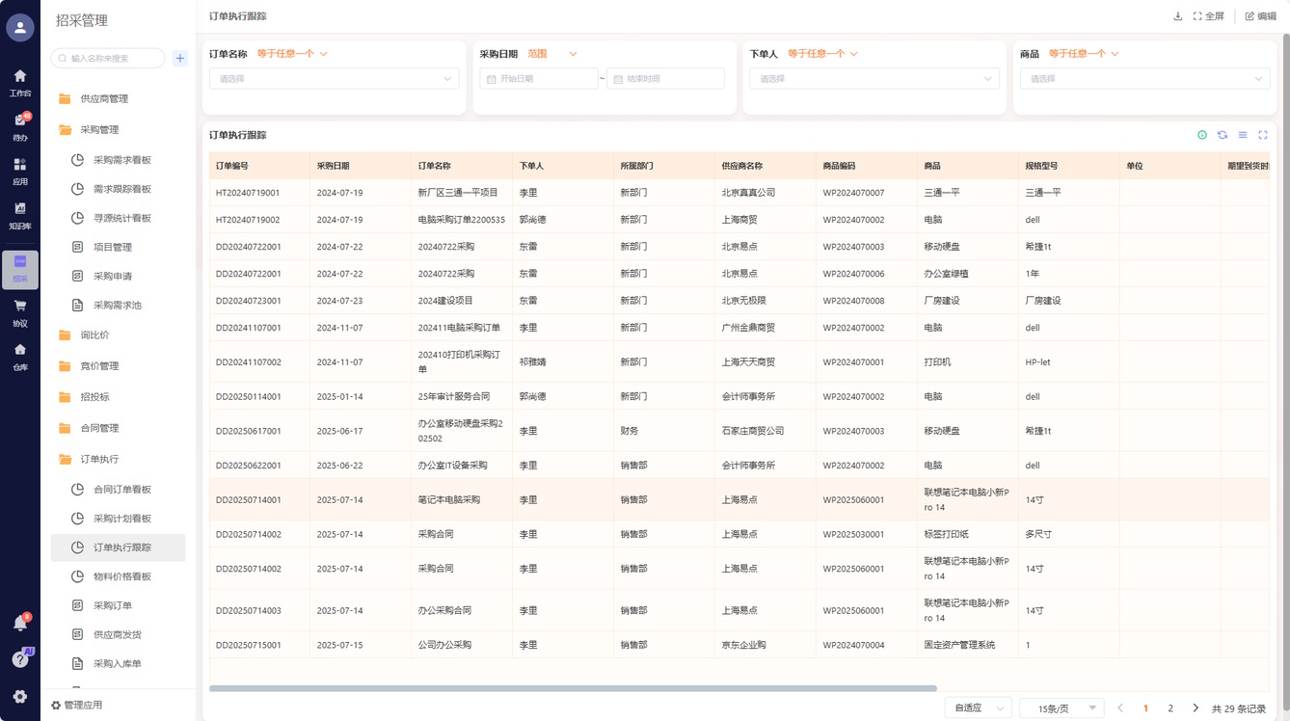Open the 订单名称 select dropdown

pos(334,79)
